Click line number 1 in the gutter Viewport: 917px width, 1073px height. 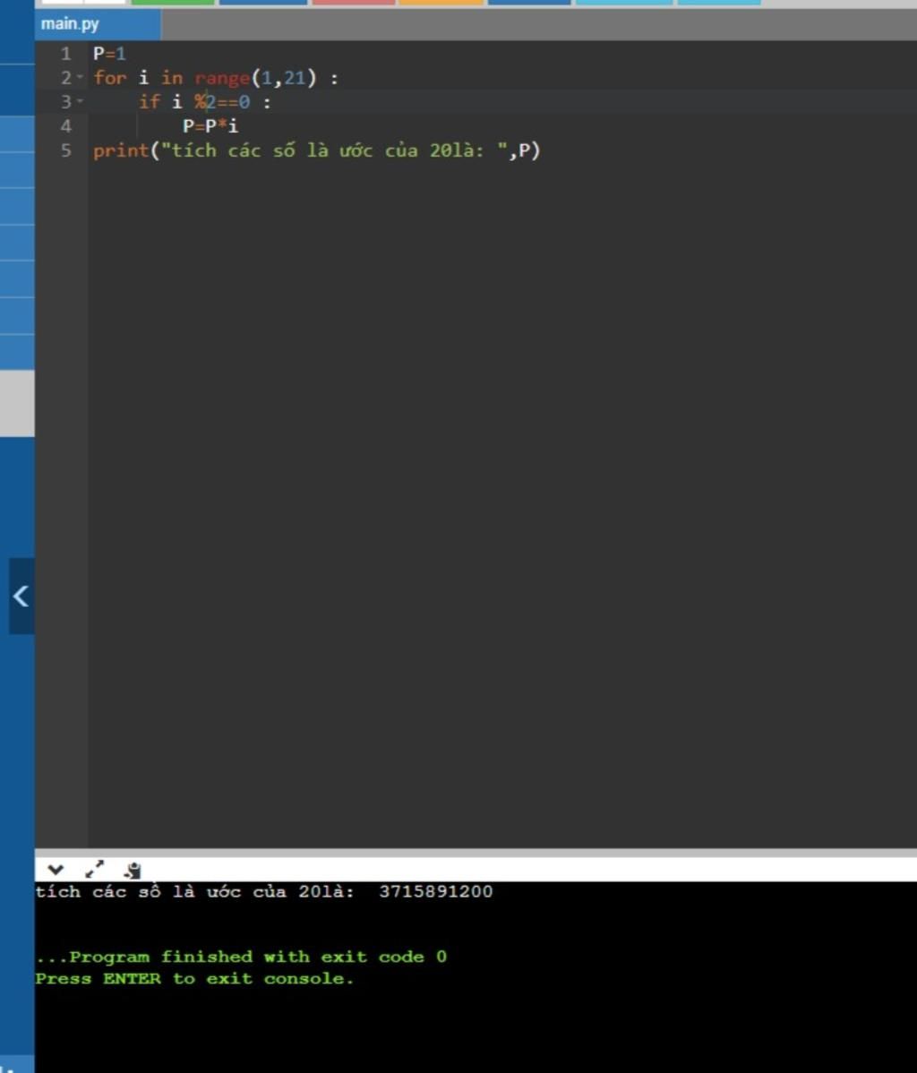click(x=65, y=54)
